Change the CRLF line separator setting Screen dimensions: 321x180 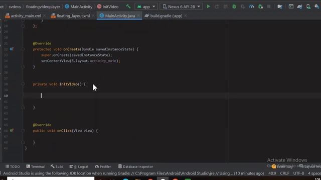click(284, 173)
